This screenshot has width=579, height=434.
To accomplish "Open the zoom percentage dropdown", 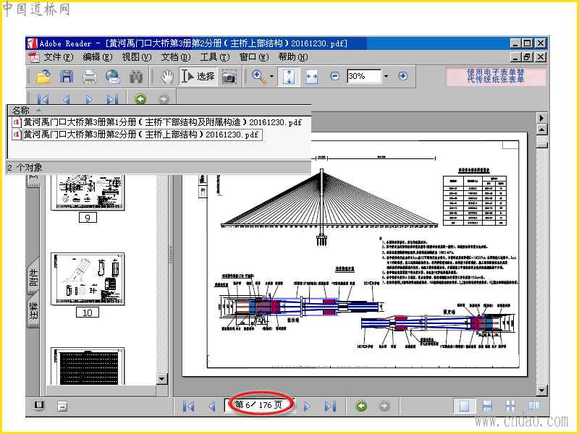I will tap(386, 77).
